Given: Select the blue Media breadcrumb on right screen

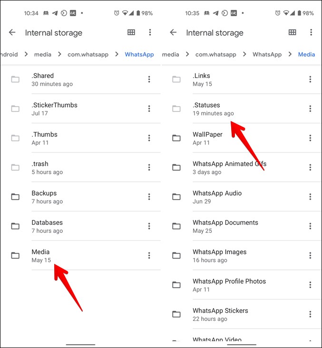Looking at the screenshot, I should point(306,55).
